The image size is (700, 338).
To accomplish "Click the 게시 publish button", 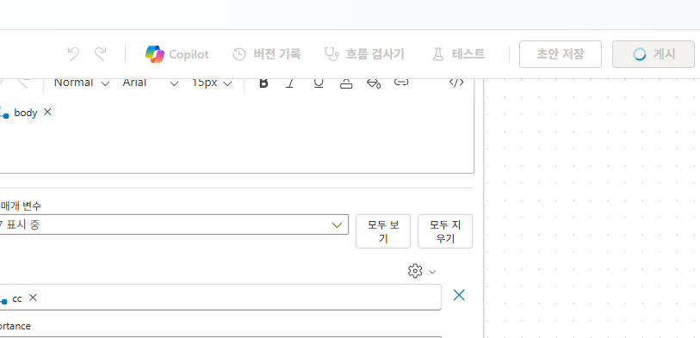I will pyautogui.click(x=654, y=54).
